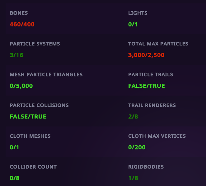Image resolution: width=206 pixels, height=186 pixels.
Task: Select the Total Max Particles label
Action: pos(158,44)
